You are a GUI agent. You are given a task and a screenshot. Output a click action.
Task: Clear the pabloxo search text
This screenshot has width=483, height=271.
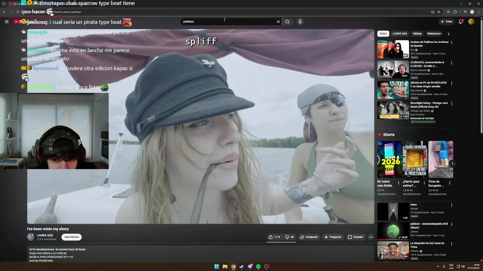[x=278, y=22]
